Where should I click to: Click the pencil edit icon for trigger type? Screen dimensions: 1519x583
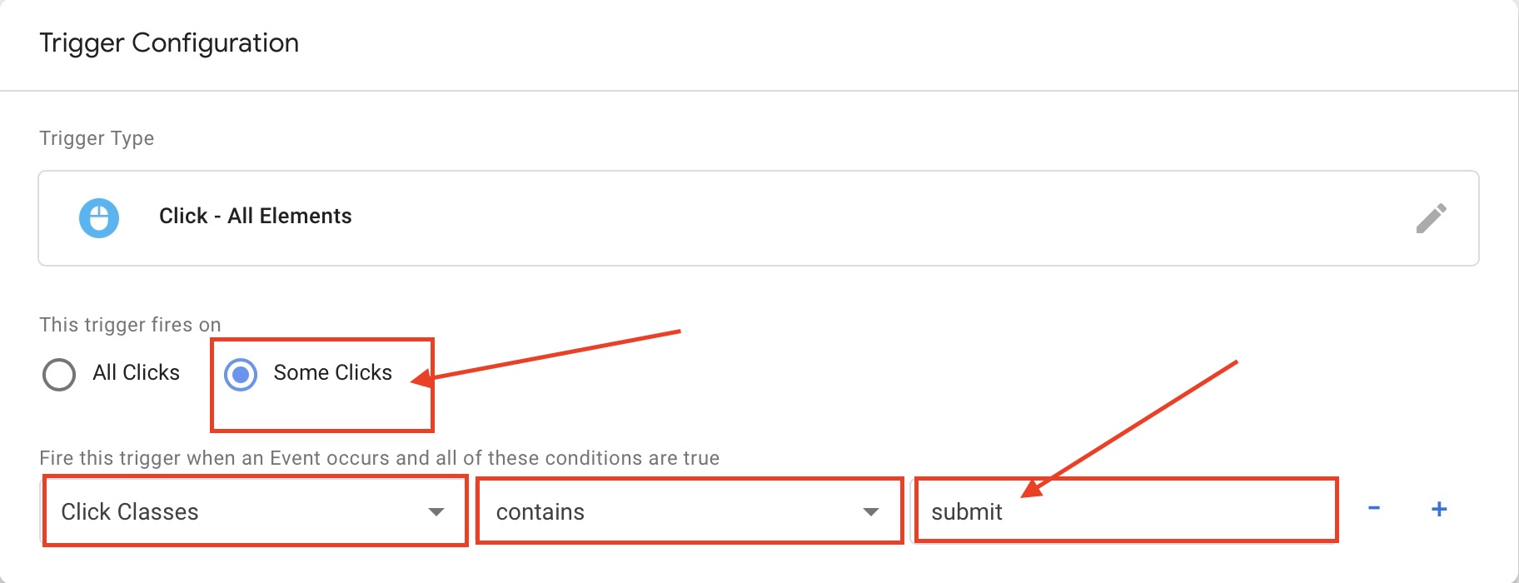click(x=1431, y=218)
